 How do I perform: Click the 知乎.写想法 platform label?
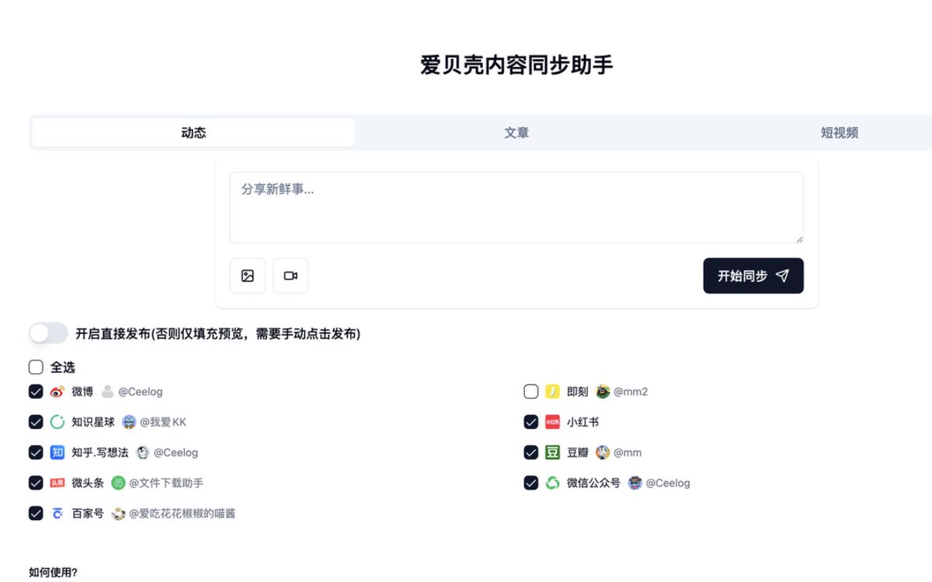(x=99, y=452)
